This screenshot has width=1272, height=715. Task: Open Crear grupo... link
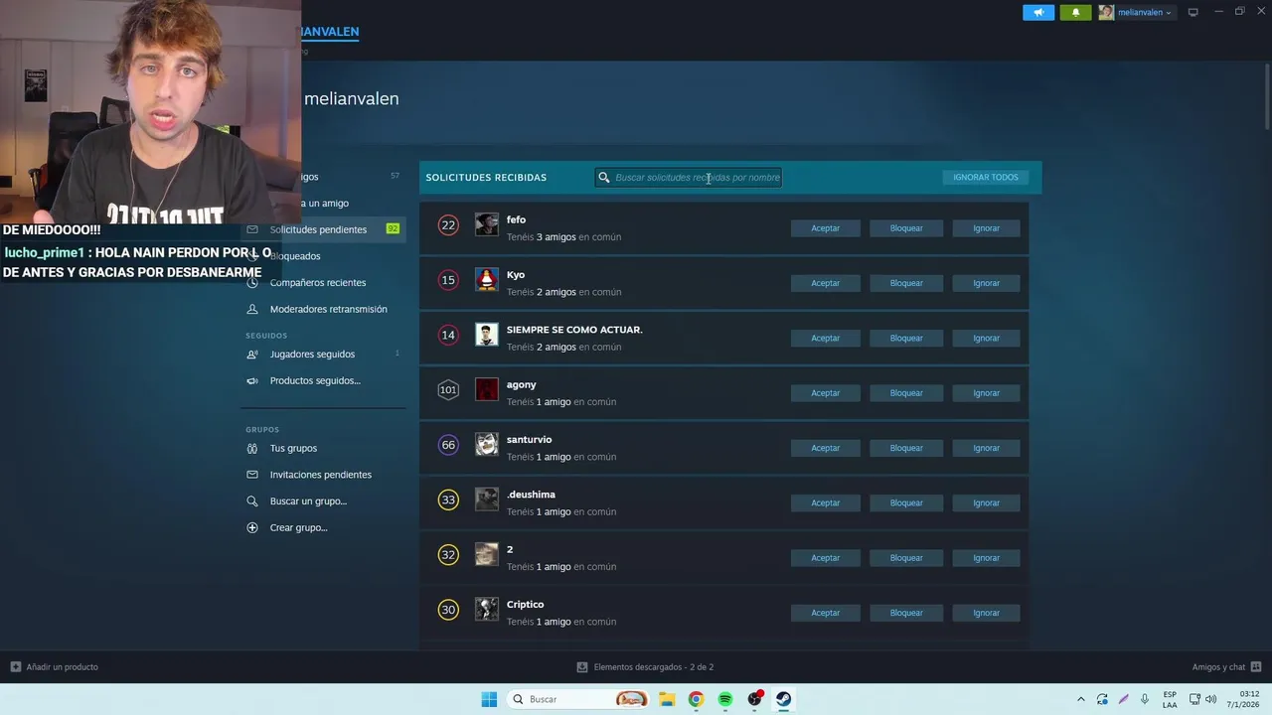click(299, 527)
